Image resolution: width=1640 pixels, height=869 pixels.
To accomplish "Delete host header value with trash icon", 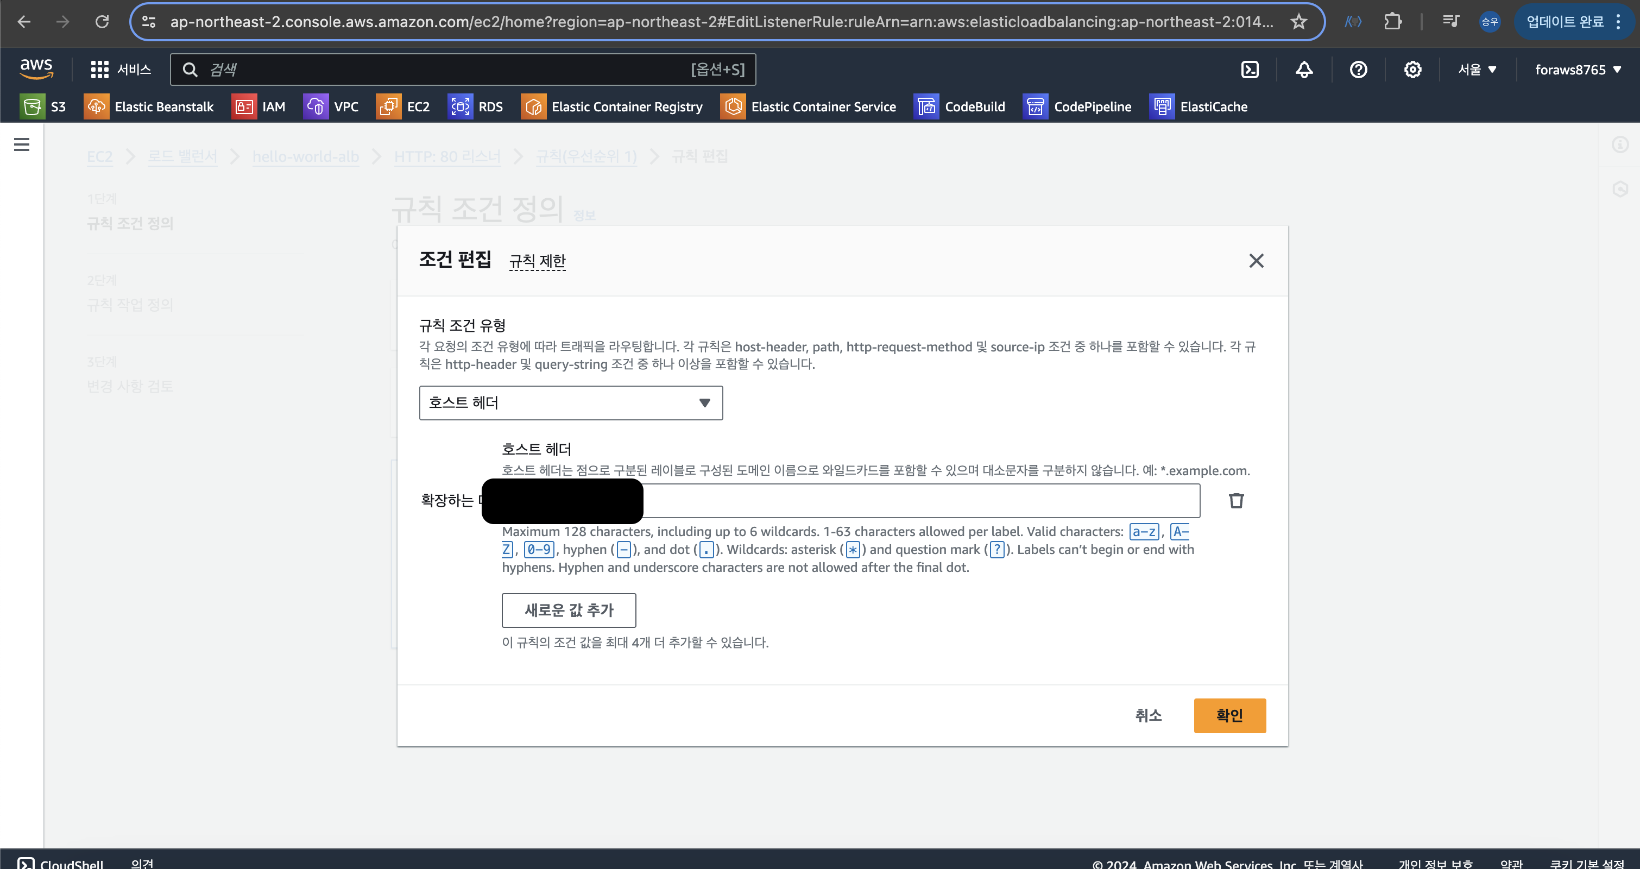I will point(1236,500).
